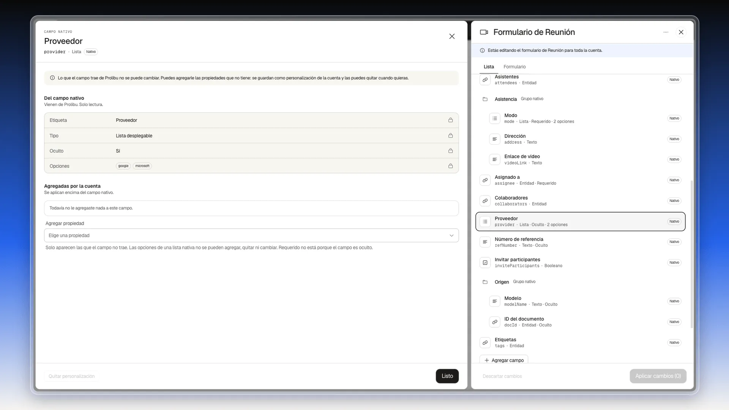Switch to the Lista tab
Viewport: 729px width, 410px height.
pos(489,67)
